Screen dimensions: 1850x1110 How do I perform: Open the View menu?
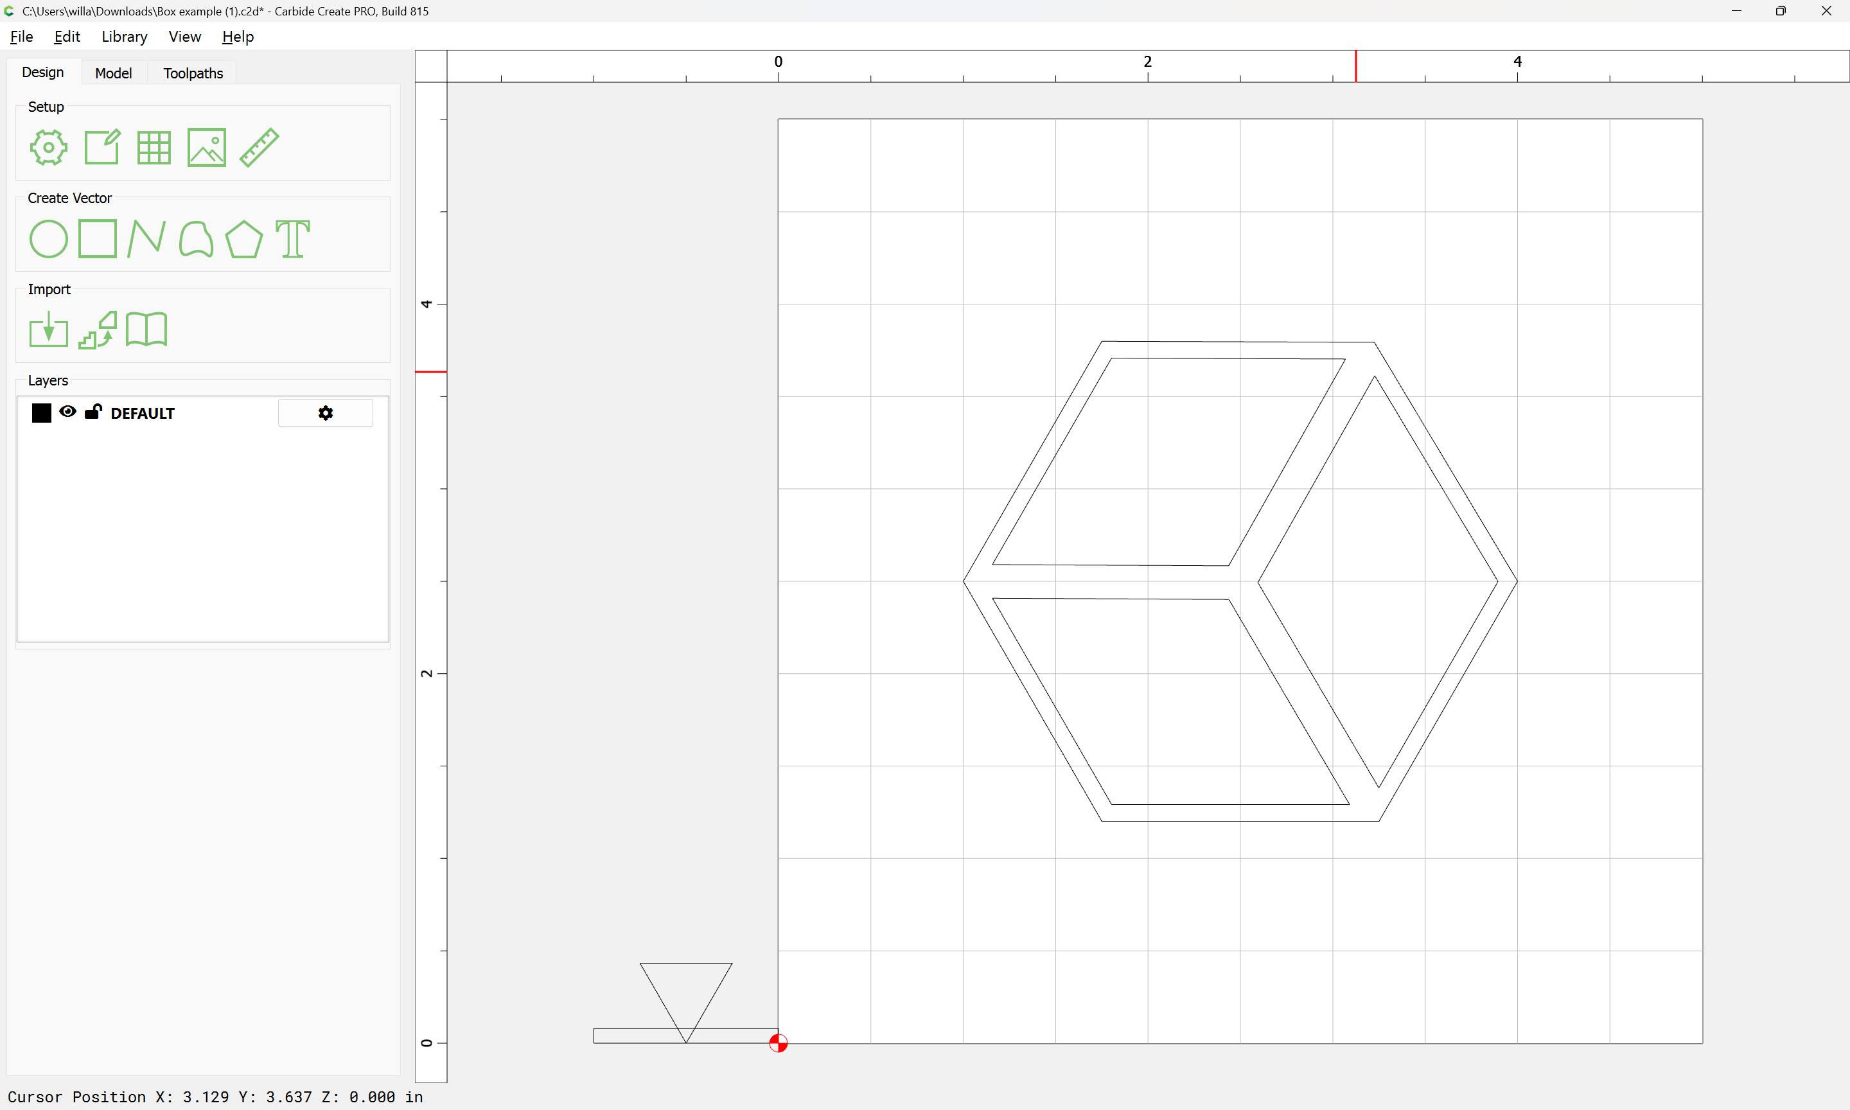185,37
